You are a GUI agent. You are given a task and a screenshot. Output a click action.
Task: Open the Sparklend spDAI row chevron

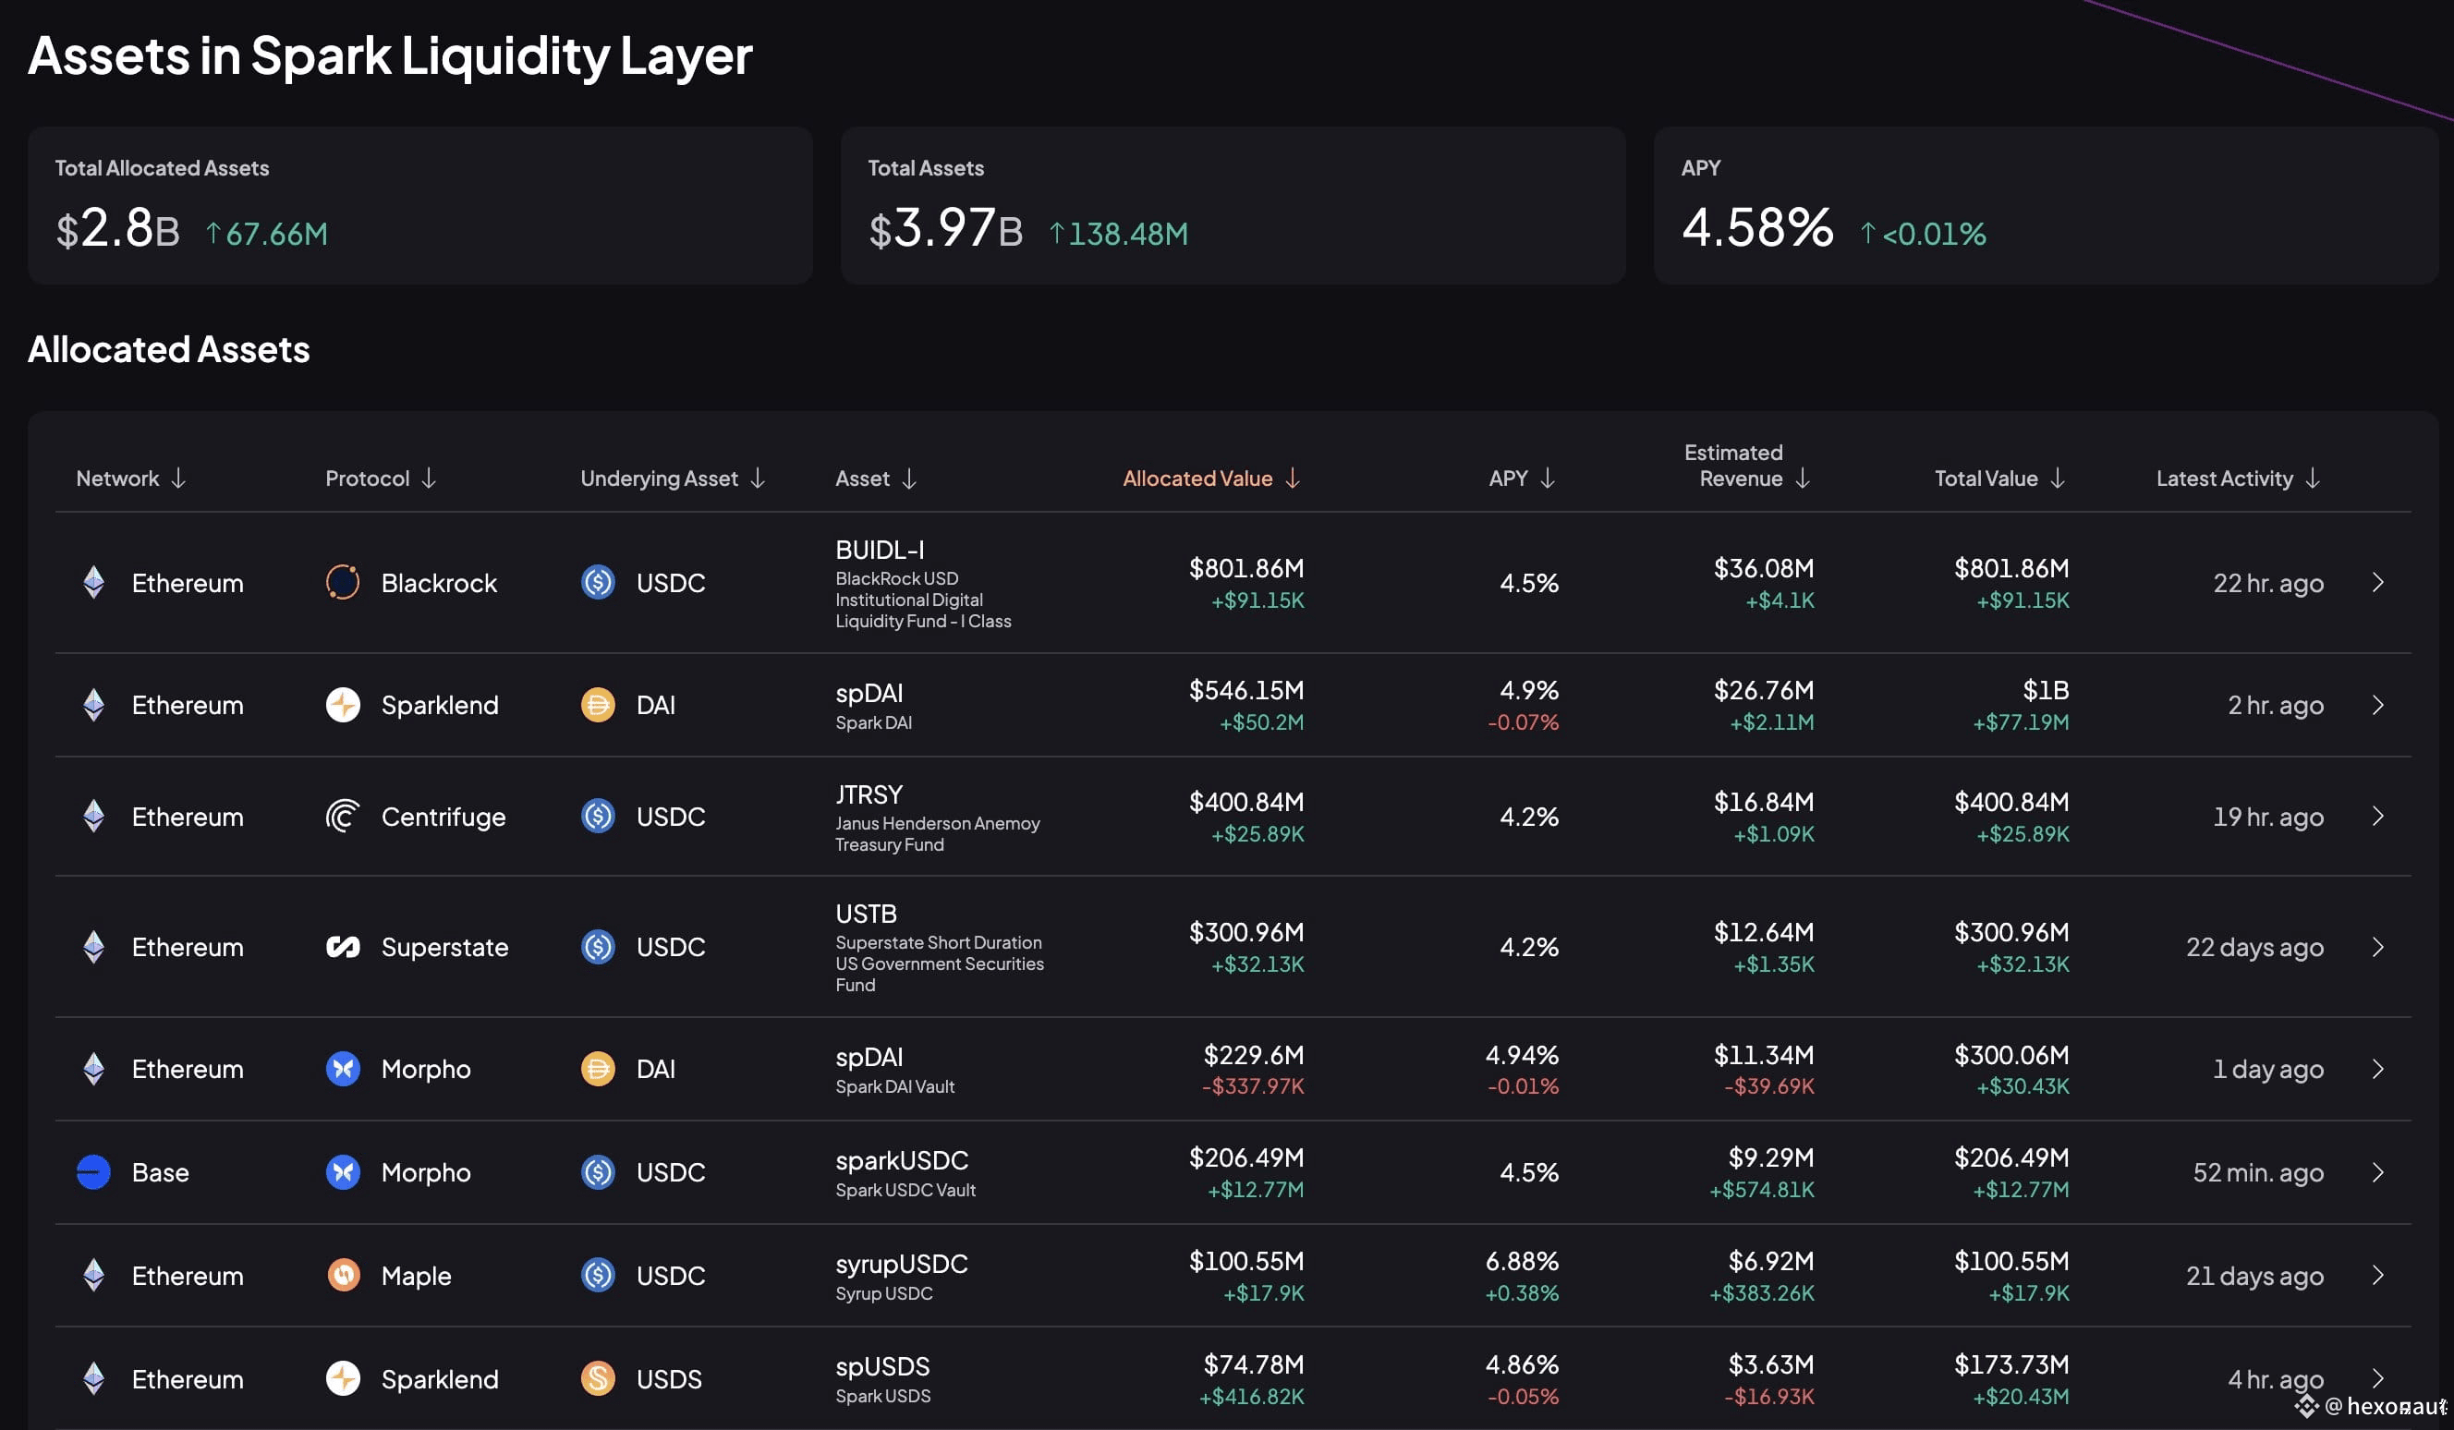click(x=2377, y=705)
